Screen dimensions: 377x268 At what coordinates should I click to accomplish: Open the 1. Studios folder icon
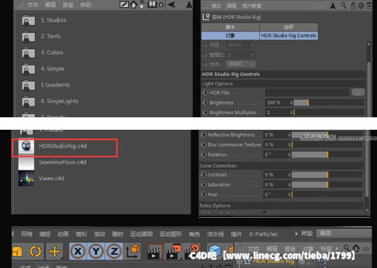coord(28,20)
